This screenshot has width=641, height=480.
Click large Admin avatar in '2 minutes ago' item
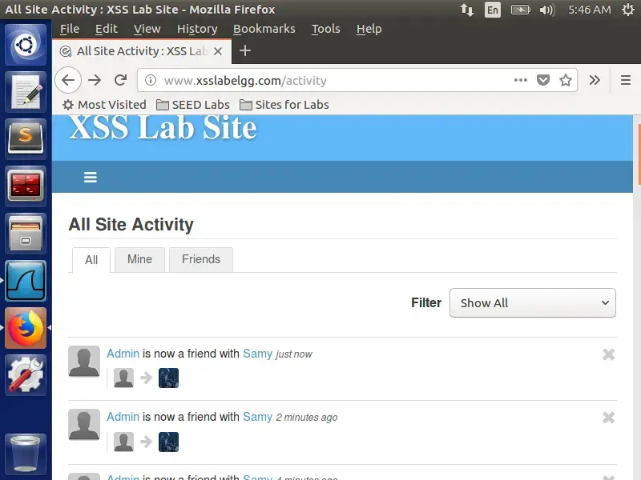click(84, 425)
